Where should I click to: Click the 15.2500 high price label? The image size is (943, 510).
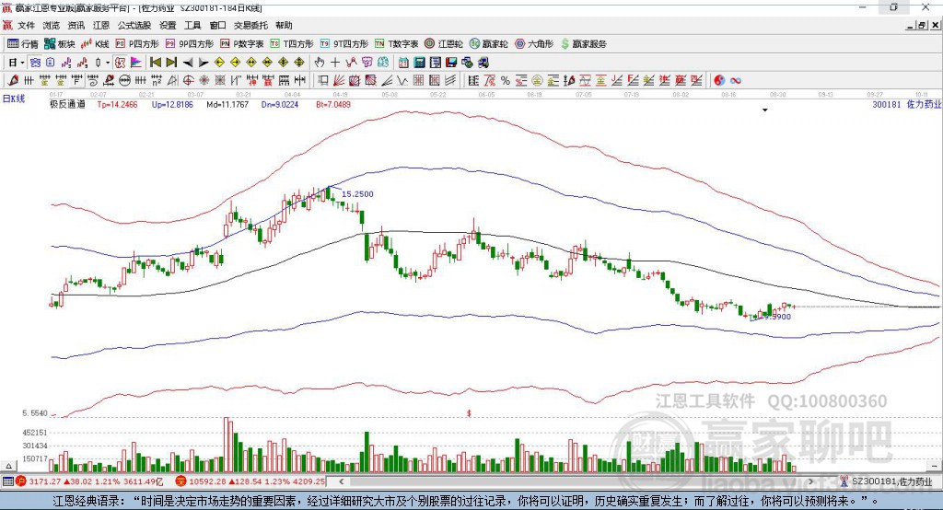pyautogui.click(x=357, y=194)
